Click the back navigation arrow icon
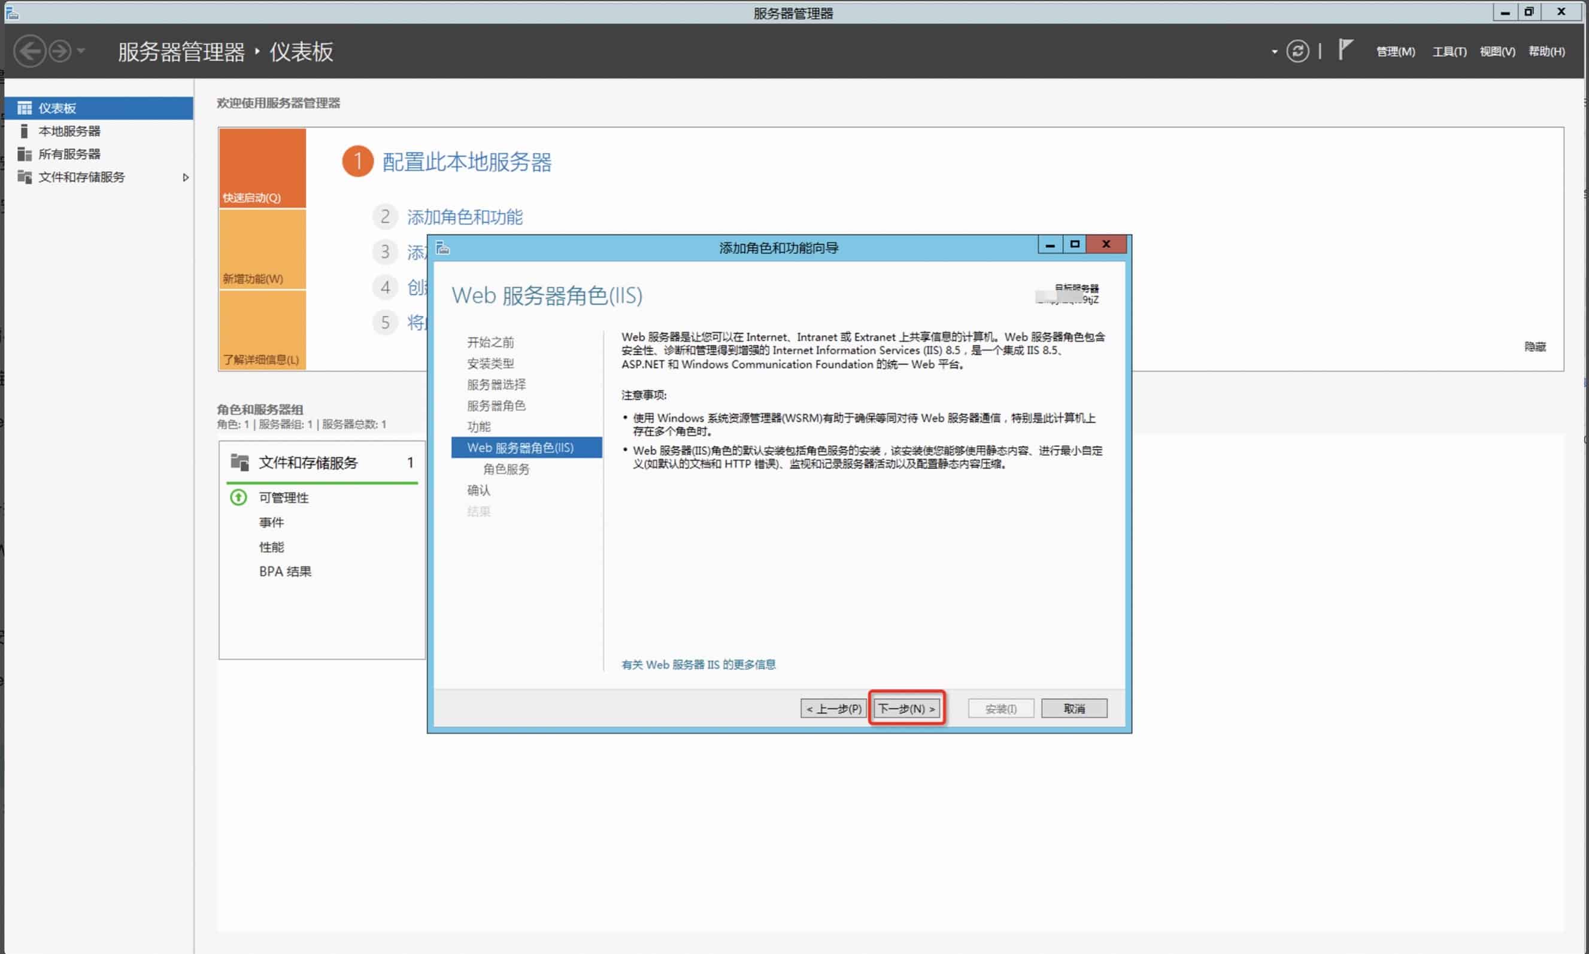Screen dimensions: 1589x954 tap(29, 51)
